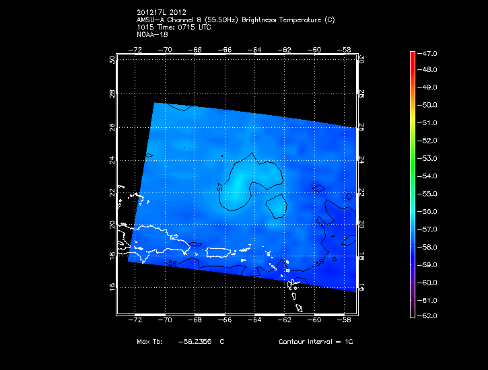Click the -66 longitude label on top axis
488x370 pixels.
coord(225,50)
